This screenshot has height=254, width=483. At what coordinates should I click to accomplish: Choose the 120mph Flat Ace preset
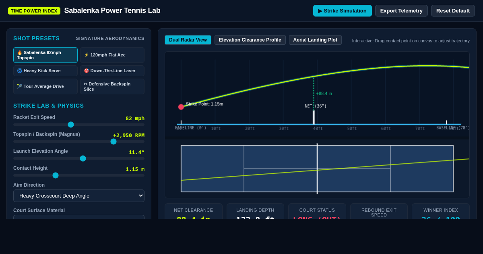click(x=112, y=55)
